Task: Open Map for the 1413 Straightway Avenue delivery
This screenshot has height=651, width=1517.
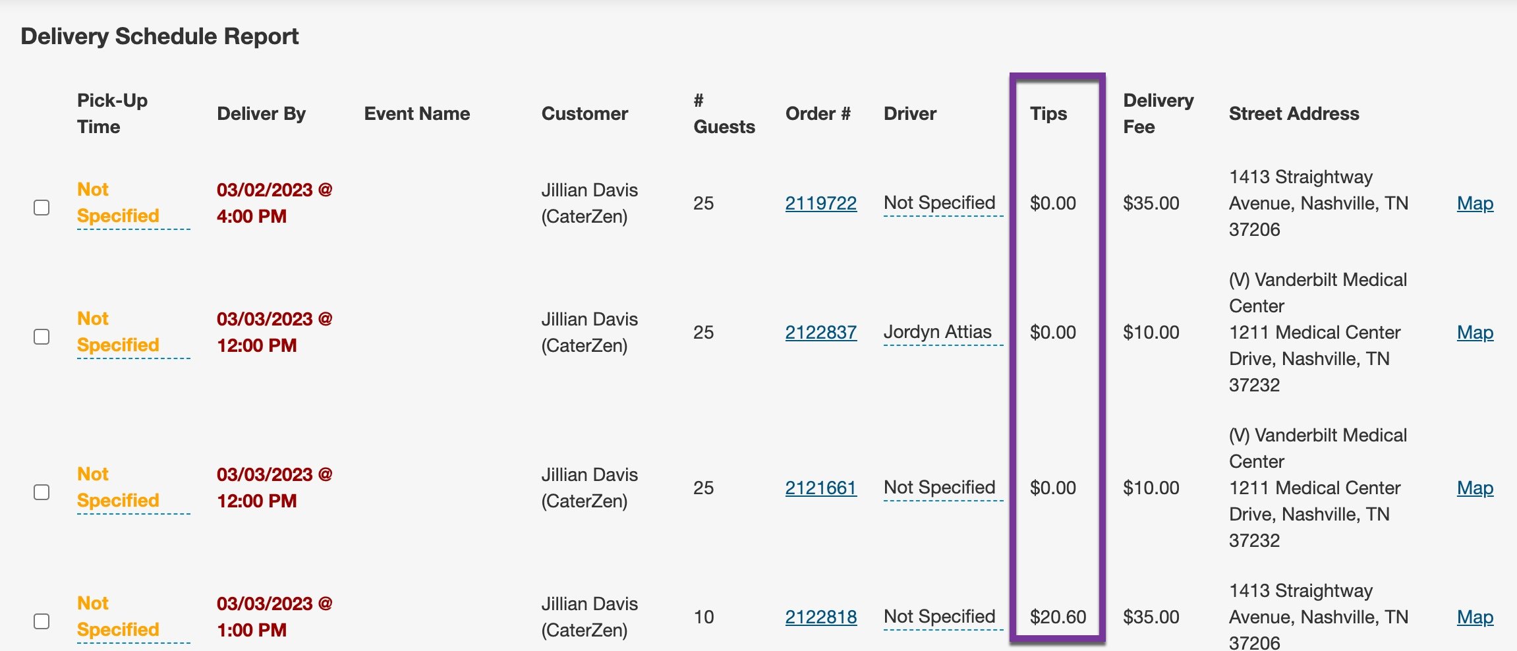Action: click(1475, 203)
